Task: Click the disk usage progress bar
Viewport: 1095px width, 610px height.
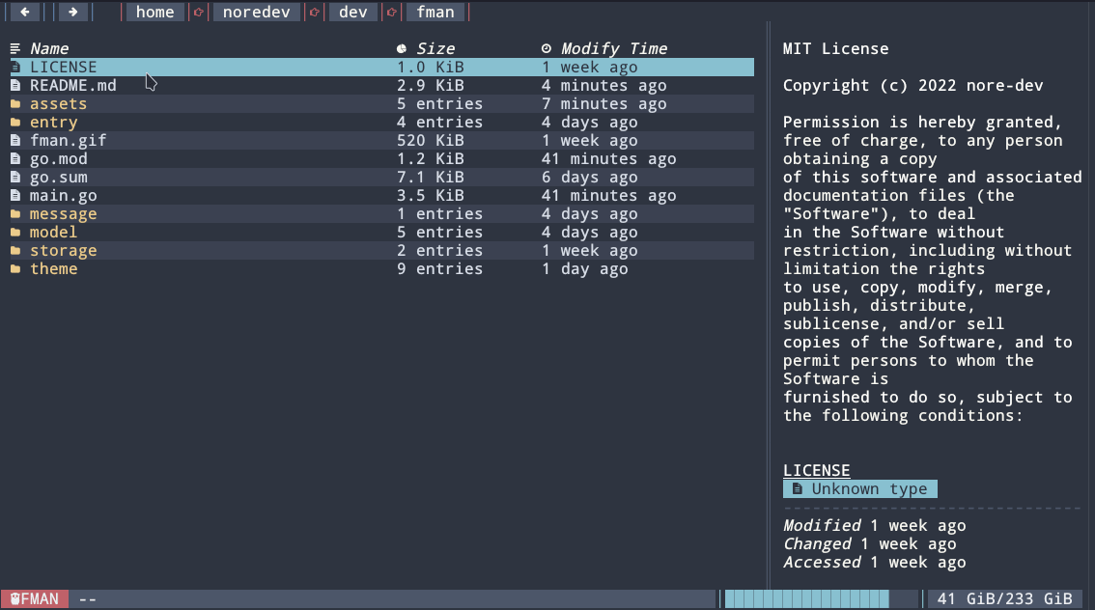Action: pyautogui.click(x=821, y=598)
